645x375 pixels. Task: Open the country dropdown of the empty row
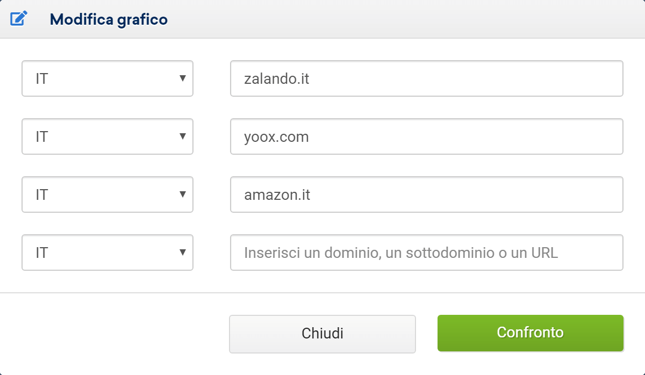pyautogui.click(x=107, y=253)
